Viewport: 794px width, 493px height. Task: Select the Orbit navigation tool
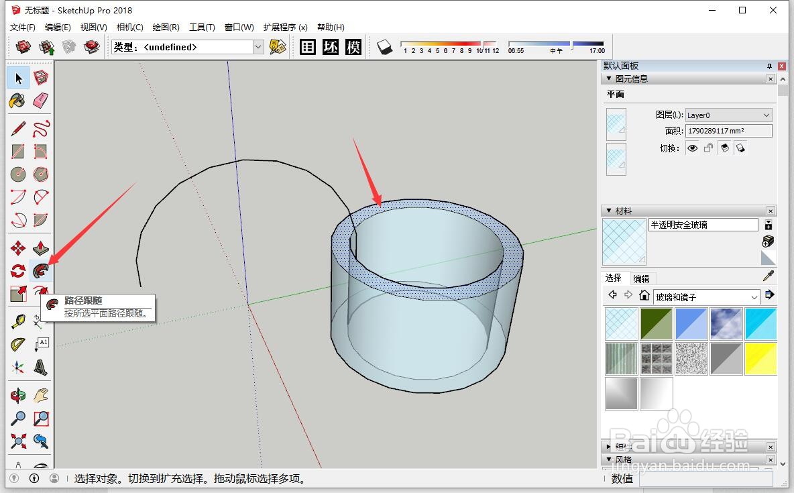point(18,395)
